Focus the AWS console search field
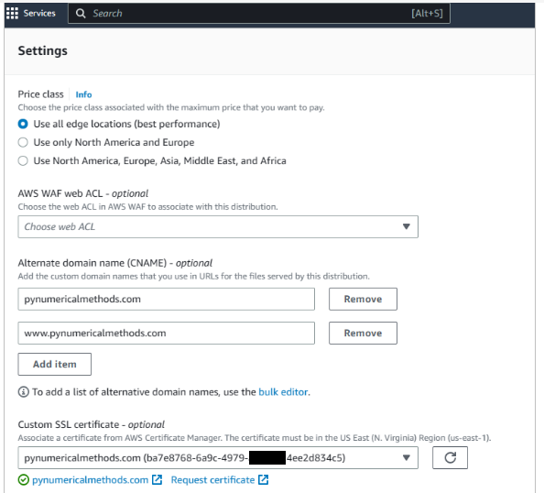Image resolution: width=544 pixels, height=493 pixels. coord(259,13)
